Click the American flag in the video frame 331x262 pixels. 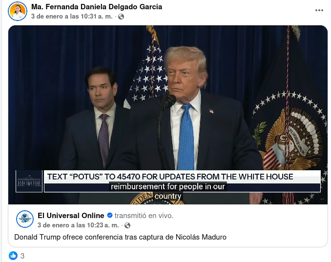(x=148, y=72)
